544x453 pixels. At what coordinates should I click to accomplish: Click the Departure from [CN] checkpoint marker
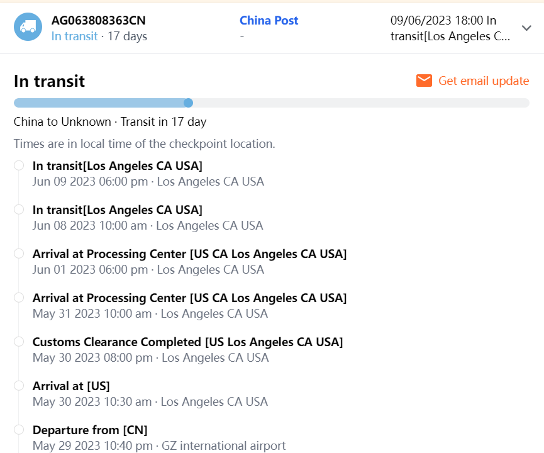[x=19, y=430]
